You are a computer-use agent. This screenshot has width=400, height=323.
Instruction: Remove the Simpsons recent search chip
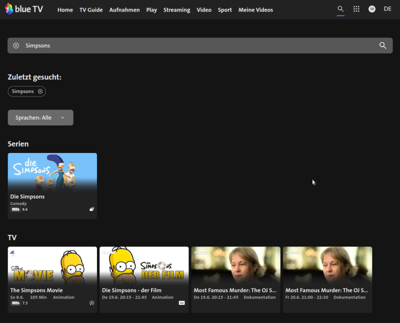click(x=40, y=91)
